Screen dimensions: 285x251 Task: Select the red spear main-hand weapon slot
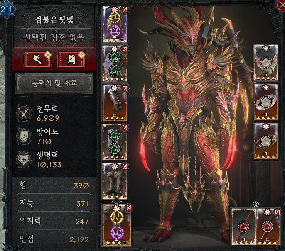243,227
